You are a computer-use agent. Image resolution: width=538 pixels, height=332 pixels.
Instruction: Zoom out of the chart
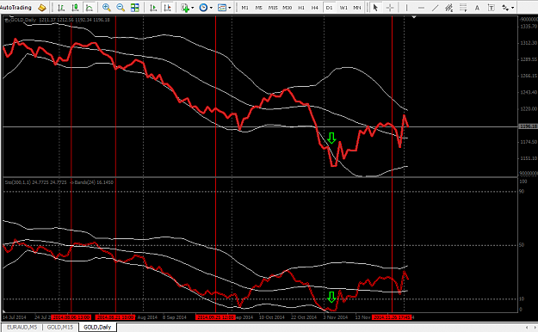[x=121, y=7]
